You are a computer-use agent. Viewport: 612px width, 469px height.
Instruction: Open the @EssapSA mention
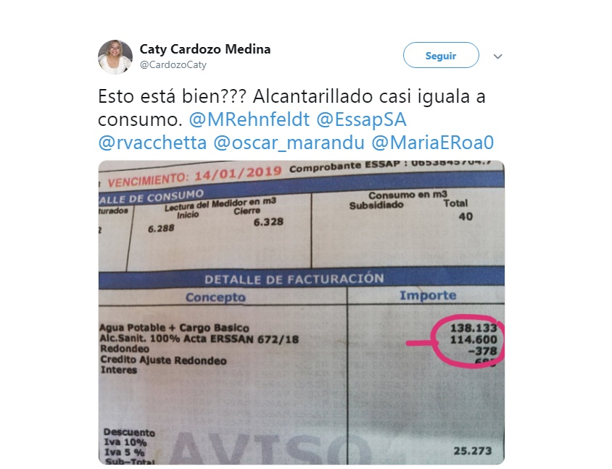tap(361, 119)
